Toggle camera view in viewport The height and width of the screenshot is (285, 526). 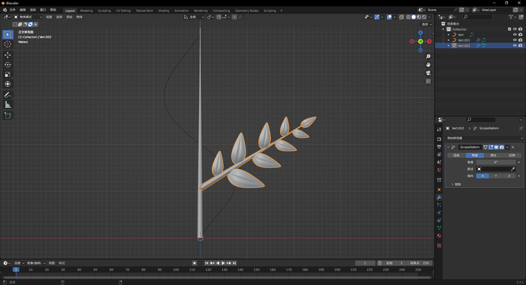pyautogui.click(x=428, y=73)
